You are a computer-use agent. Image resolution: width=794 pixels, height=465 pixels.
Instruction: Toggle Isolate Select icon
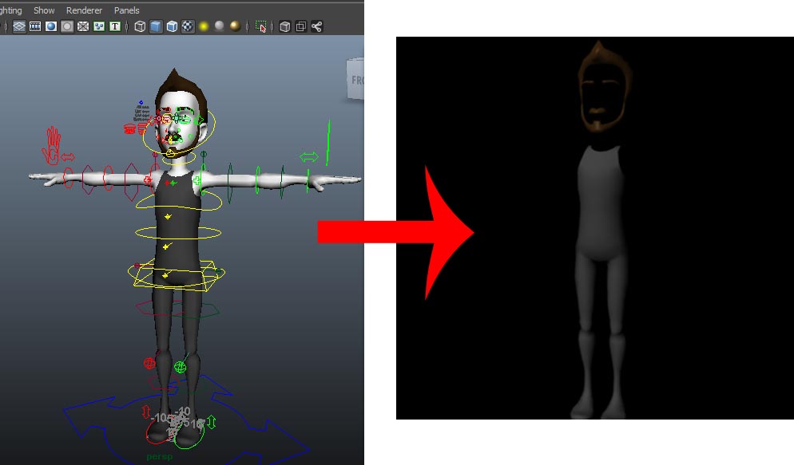tap(260, 26)
